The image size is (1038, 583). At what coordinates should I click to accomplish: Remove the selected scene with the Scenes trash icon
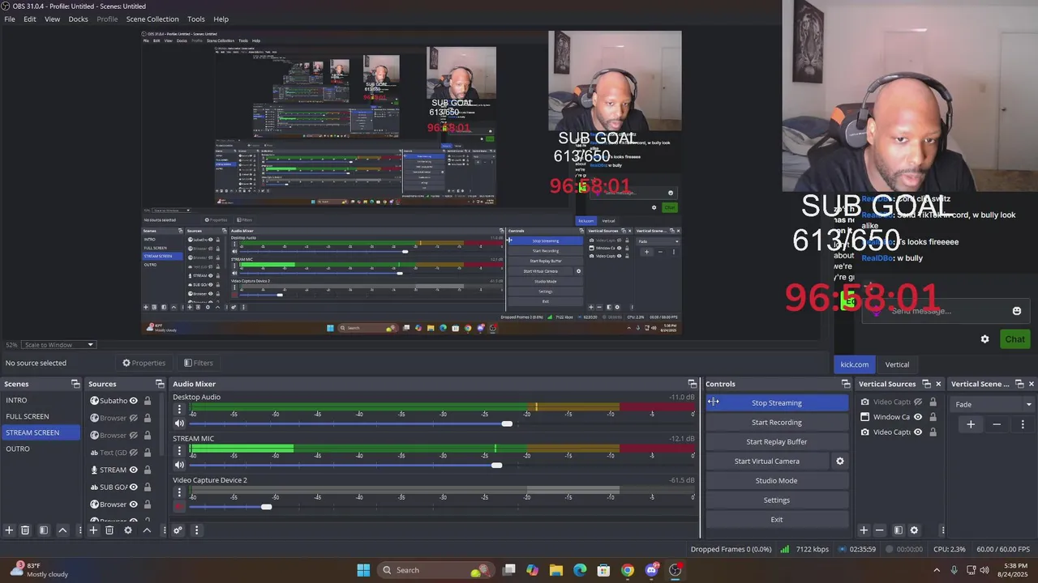point(25,530)
